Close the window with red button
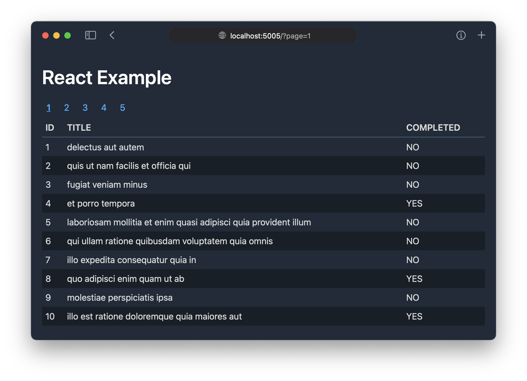The image size is (527, 381). tap(45, 35)
